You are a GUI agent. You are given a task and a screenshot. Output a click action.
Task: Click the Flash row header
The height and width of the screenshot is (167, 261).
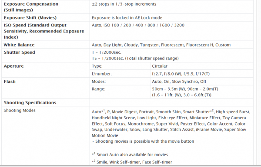pyautogui.click(x=10, y=82)
